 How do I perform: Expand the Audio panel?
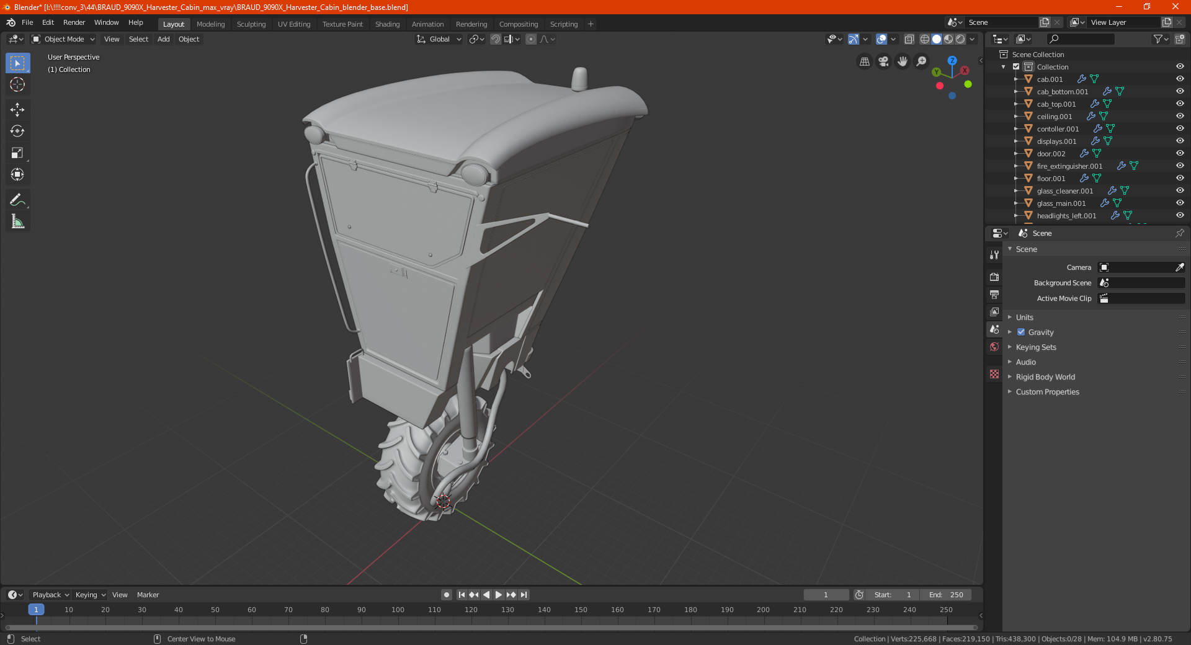[1025, 362]
